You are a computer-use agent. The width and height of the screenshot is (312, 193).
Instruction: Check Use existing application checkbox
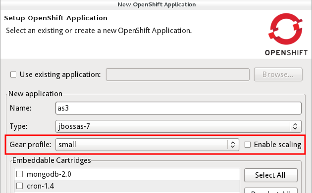(13, 75)
